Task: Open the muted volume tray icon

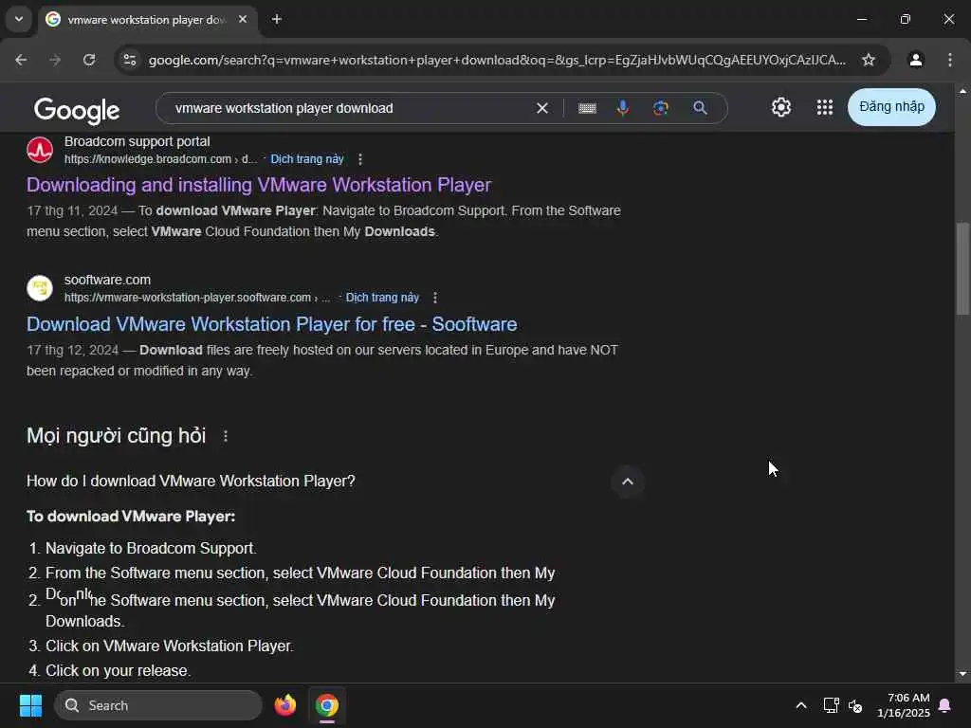Action: coord(856,705)
